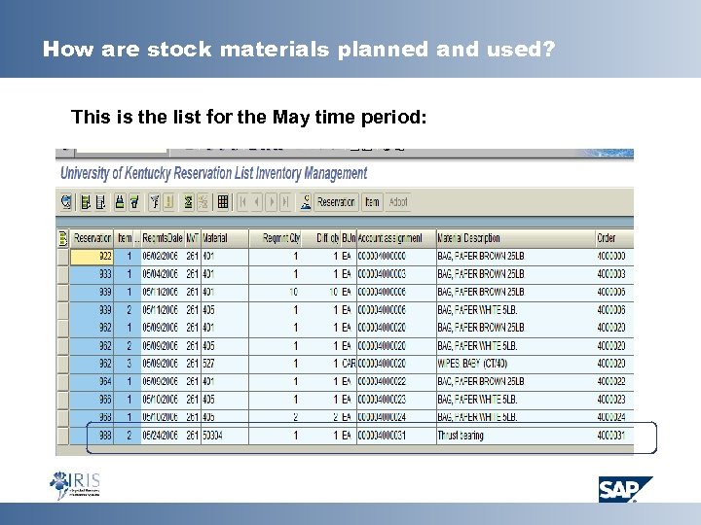The height and width of the screenshot is (525, 701).
Task: Sort the list in ascending order
Action: click(120, 202)
